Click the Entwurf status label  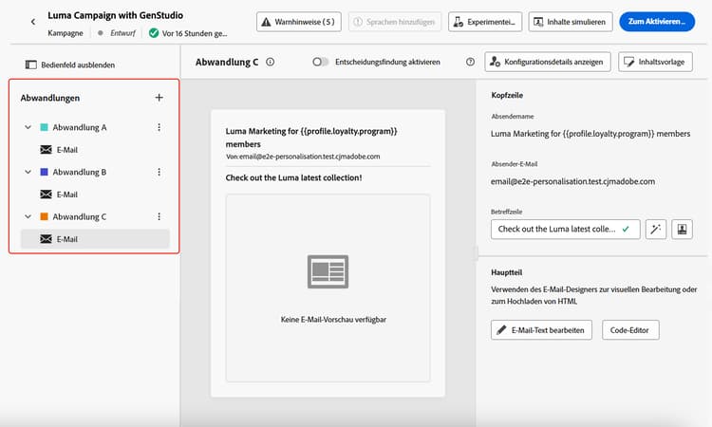point(122,33)
